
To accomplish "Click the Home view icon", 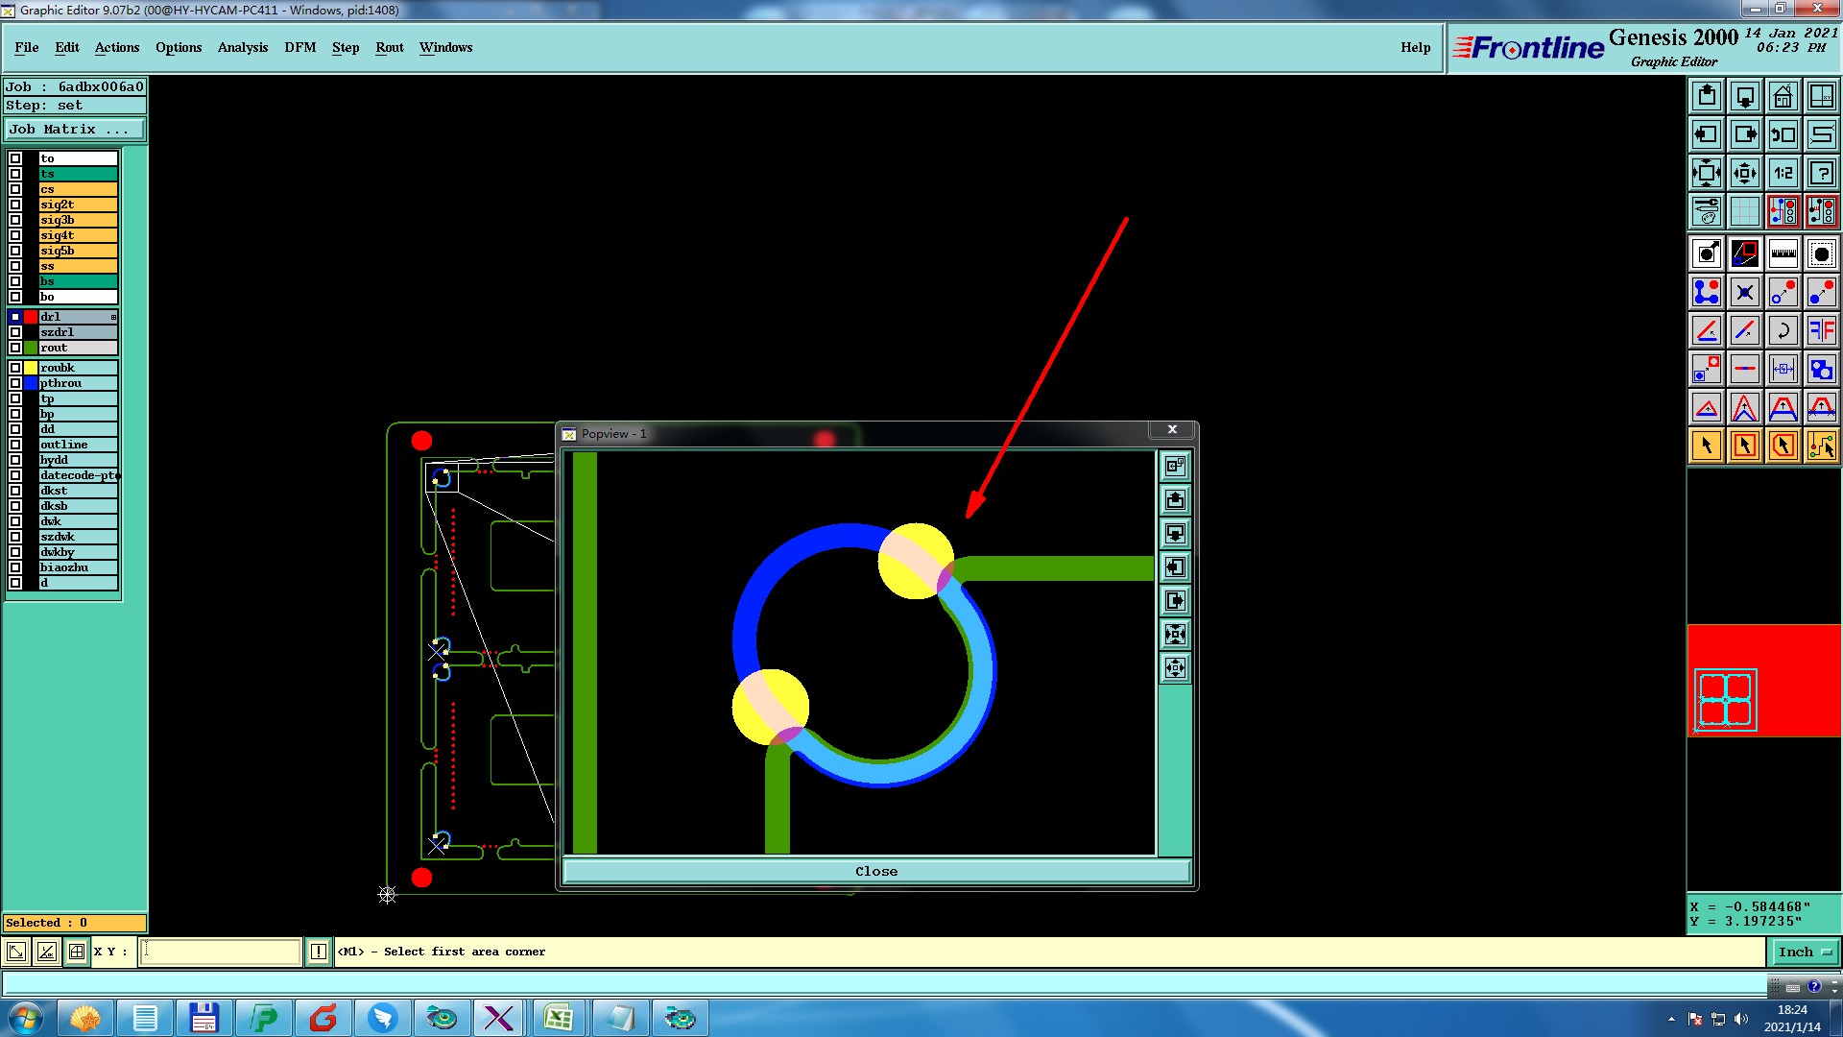I will click(x=1783, y=96).
